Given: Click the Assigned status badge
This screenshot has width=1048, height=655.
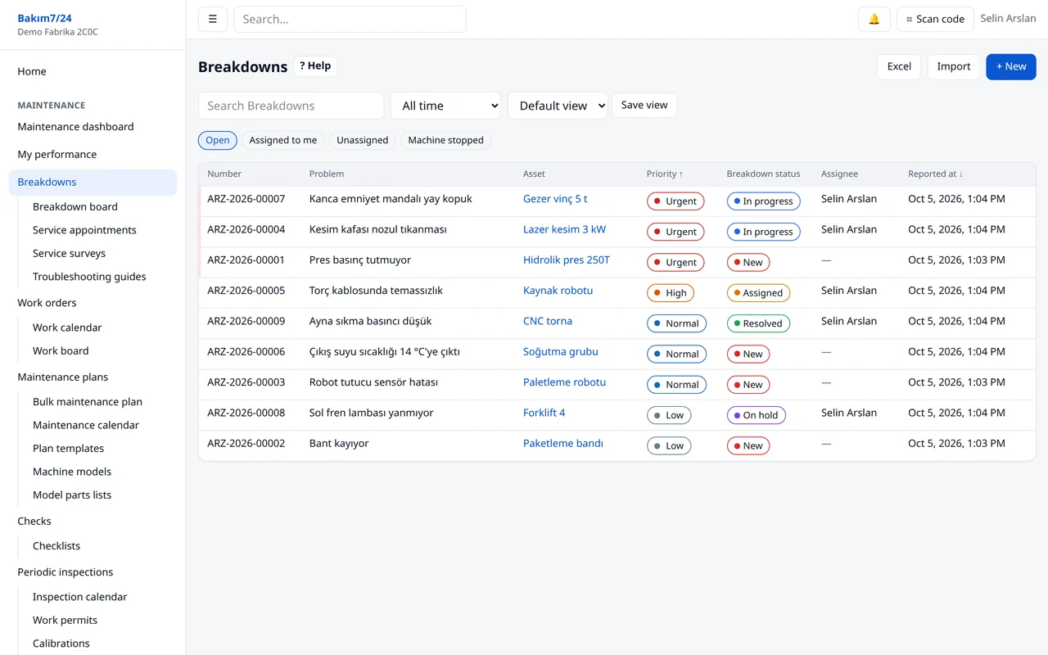Looking at the screenshot, I should 759,292.
